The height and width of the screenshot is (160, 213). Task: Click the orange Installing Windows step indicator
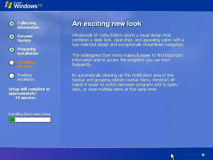[12, 63]
